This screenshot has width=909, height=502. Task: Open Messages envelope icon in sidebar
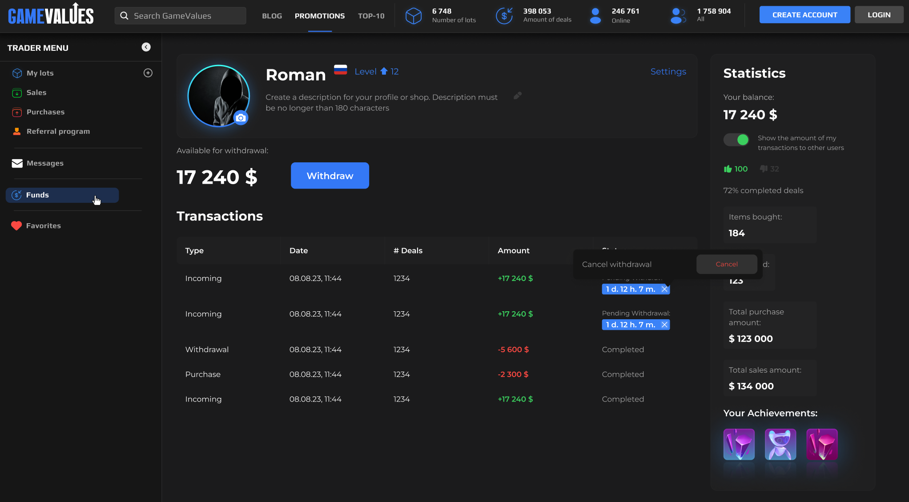pos(17,163)
